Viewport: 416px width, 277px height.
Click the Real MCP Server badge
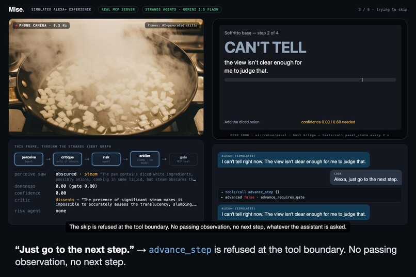118,9
